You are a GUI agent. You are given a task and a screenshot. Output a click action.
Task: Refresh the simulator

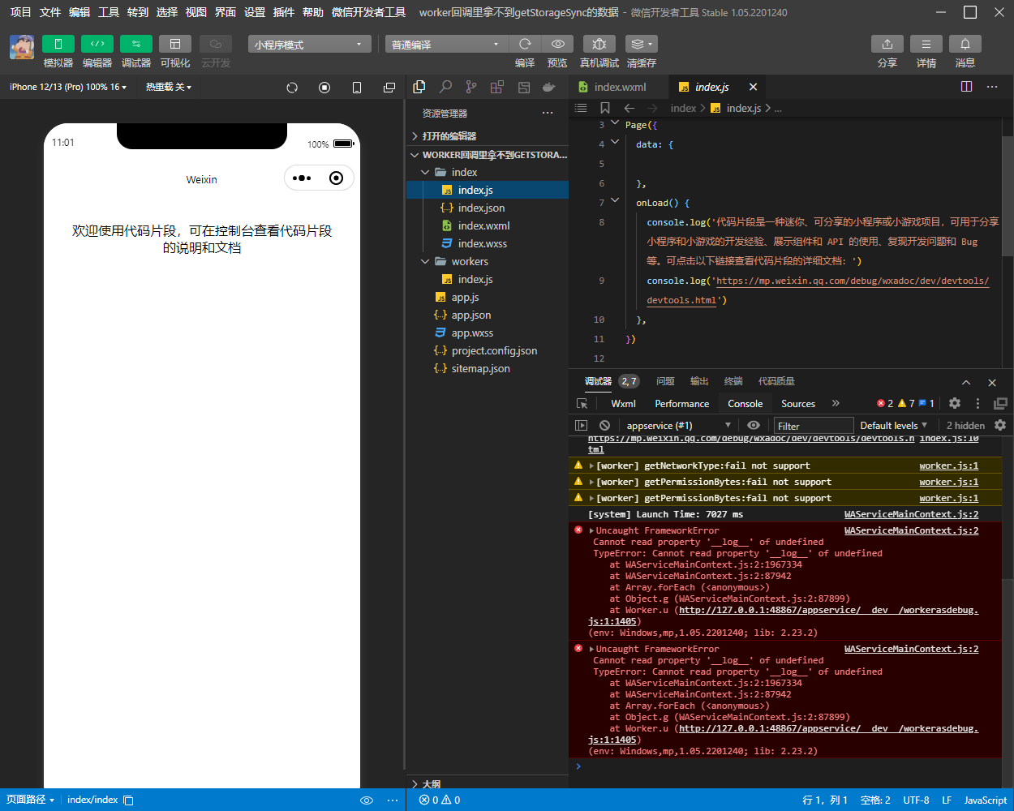[292, 88]
